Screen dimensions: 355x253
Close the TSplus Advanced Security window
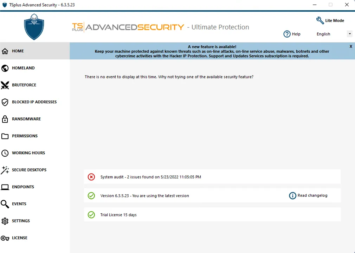[x=347, y=5]
